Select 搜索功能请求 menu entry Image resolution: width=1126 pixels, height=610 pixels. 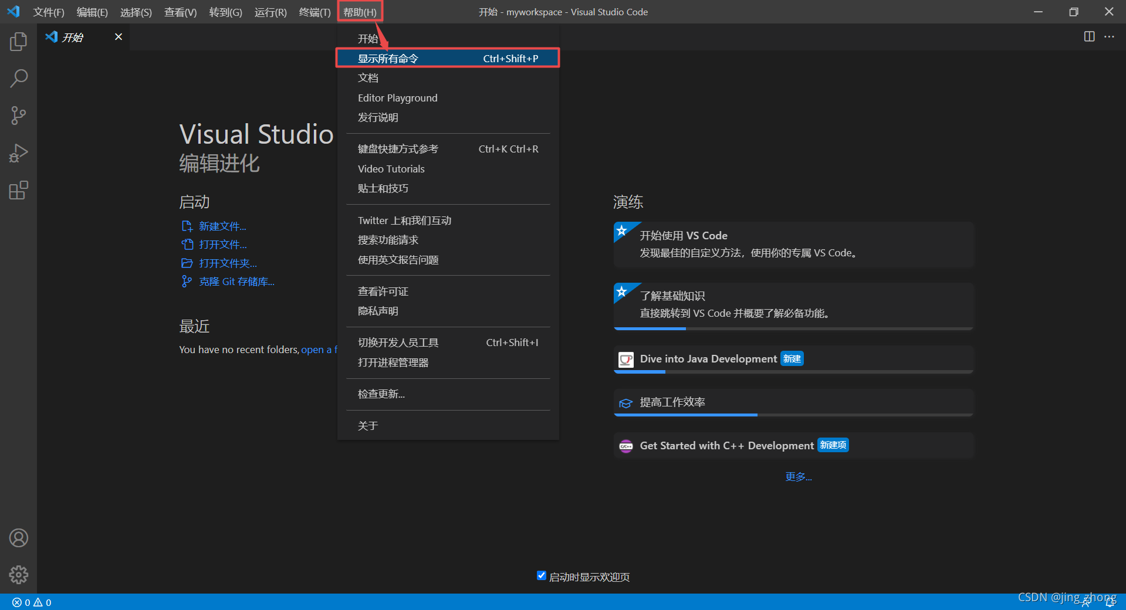[x=448, y=240]
